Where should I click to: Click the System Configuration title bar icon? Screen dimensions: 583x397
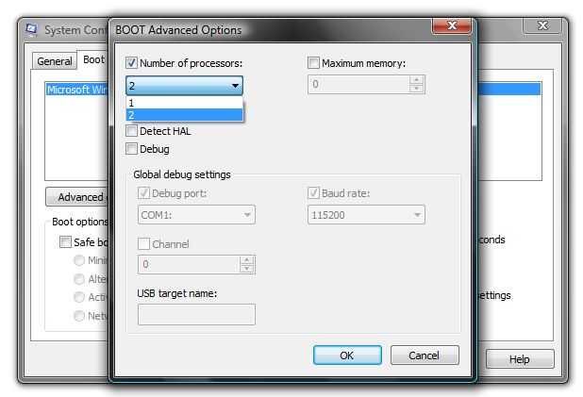(x=32, y=30)
